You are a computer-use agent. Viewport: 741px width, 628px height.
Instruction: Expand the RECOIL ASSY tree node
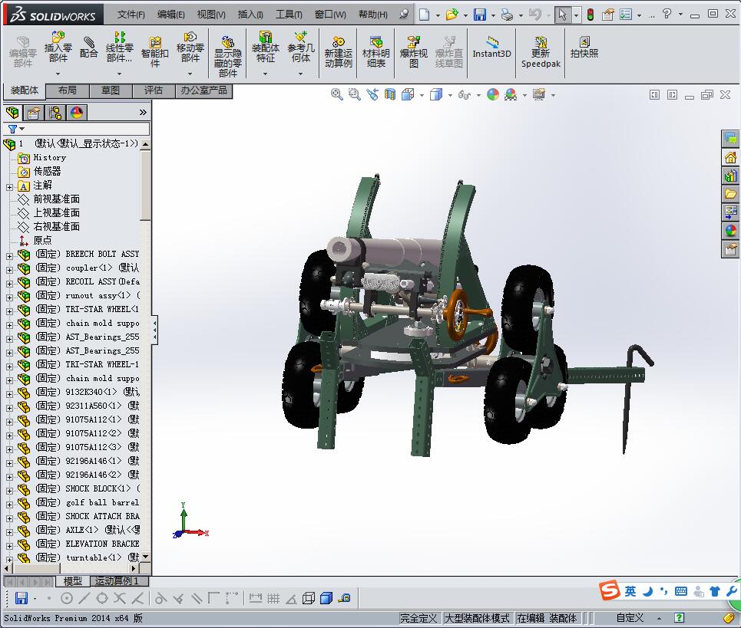pos(9,284)
